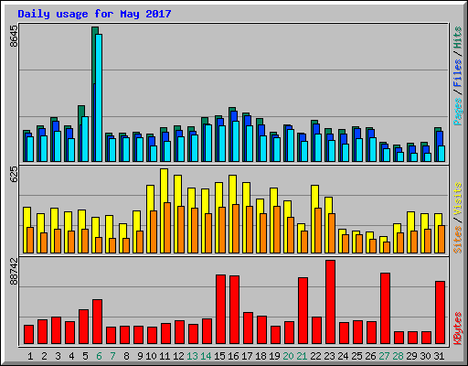Click the 'Sites' legend label
The width and height of the screenshot is (468, 366).
[x=457, y=240]
